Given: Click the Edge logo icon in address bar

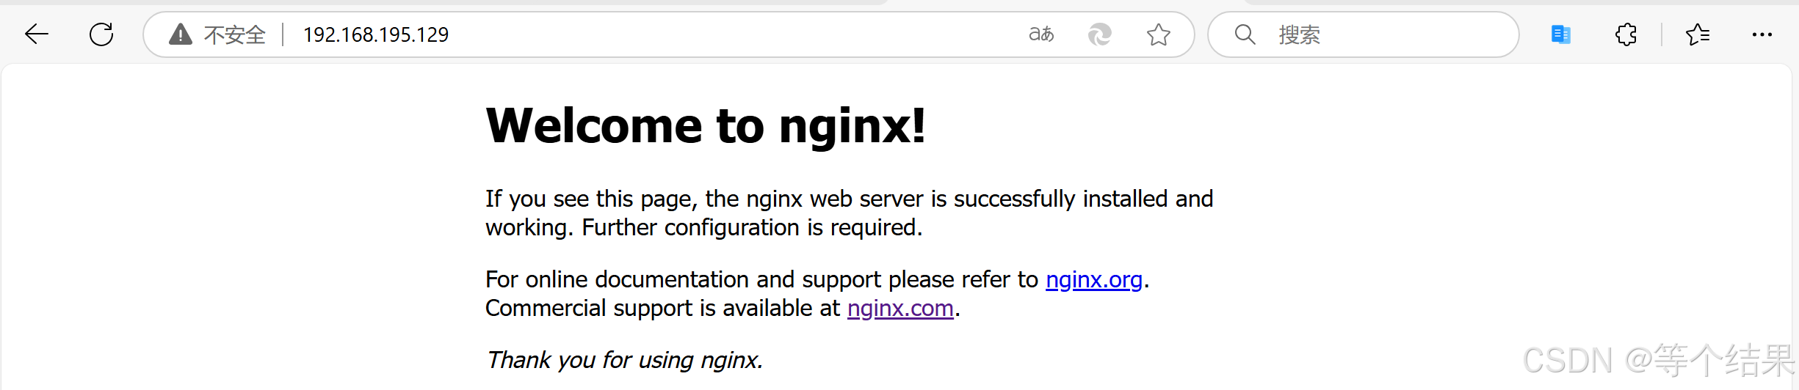Looking at the screenshot, I should tap(1100, 34).
